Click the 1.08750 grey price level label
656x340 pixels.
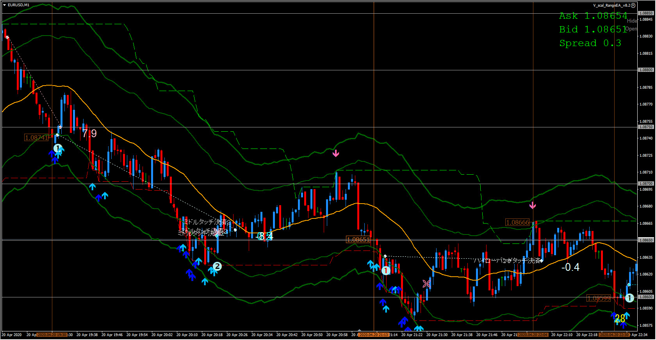coord(646,127)
